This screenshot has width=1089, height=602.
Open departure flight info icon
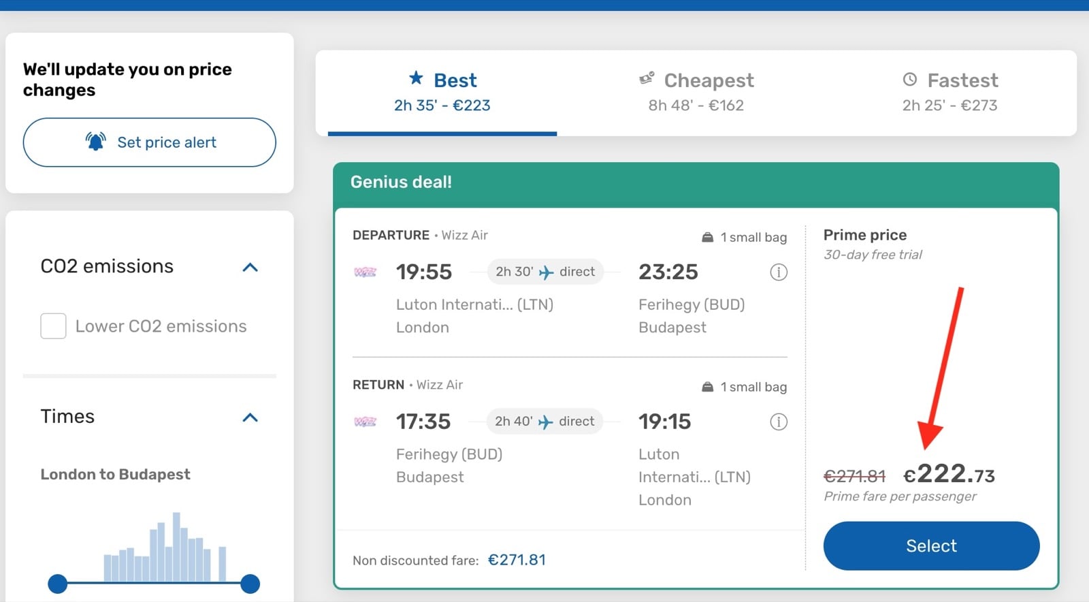pyautogui.click(x=779, y=272)
